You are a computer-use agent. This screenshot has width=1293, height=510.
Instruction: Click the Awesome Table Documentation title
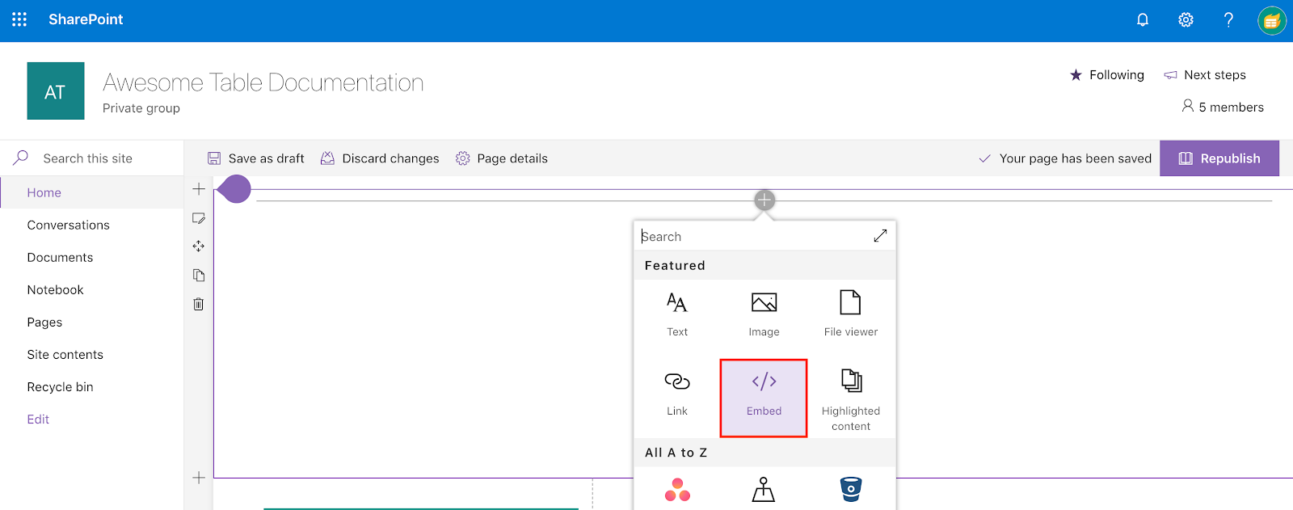point(263,82)
